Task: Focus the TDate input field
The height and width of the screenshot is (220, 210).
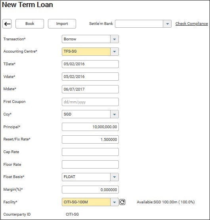Action: [x=90, y=64]
